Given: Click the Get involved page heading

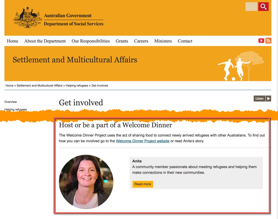Looking at the screenshot, I should (x=81, y=103).
